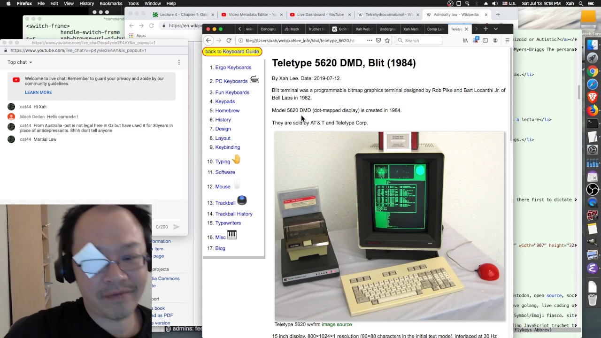Open Emacs from the Dock
This screenshot has width=601, height=338.
point(593,268)
